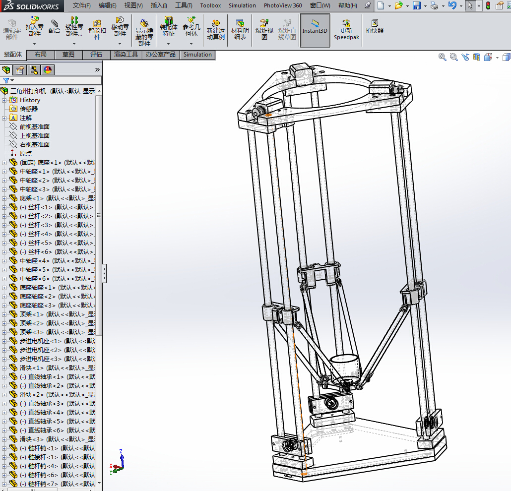This screenshot has height=491, width=511.
Task: Click the New Motion Study button
Action: coord(215,30)
